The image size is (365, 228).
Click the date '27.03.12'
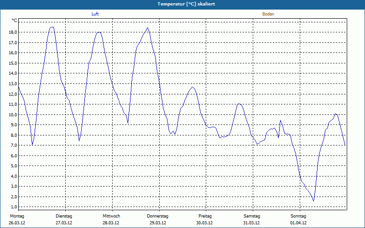click(64, 223)
